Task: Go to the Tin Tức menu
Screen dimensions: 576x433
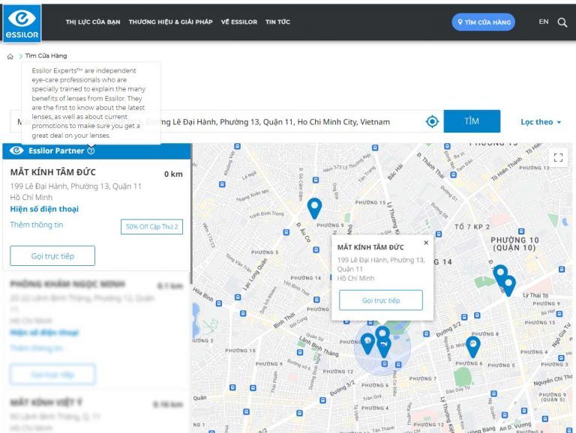Action: (x=277, y=22)
